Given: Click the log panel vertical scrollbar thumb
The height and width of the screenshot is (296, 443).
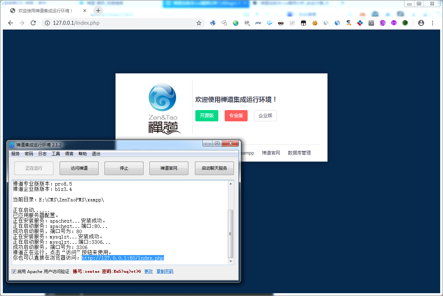Looking at the screenshot, I should (231, 234).
